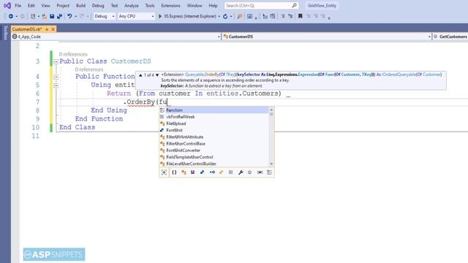Click the IntelliSense list scrollbar down arrow
Viewport: 468px width, 263px height.
271,164
